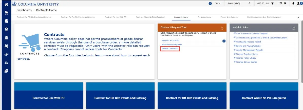Switch to CU Marketplace tab
Viewport: 303px width, 110px height.
tap(204, 17)
